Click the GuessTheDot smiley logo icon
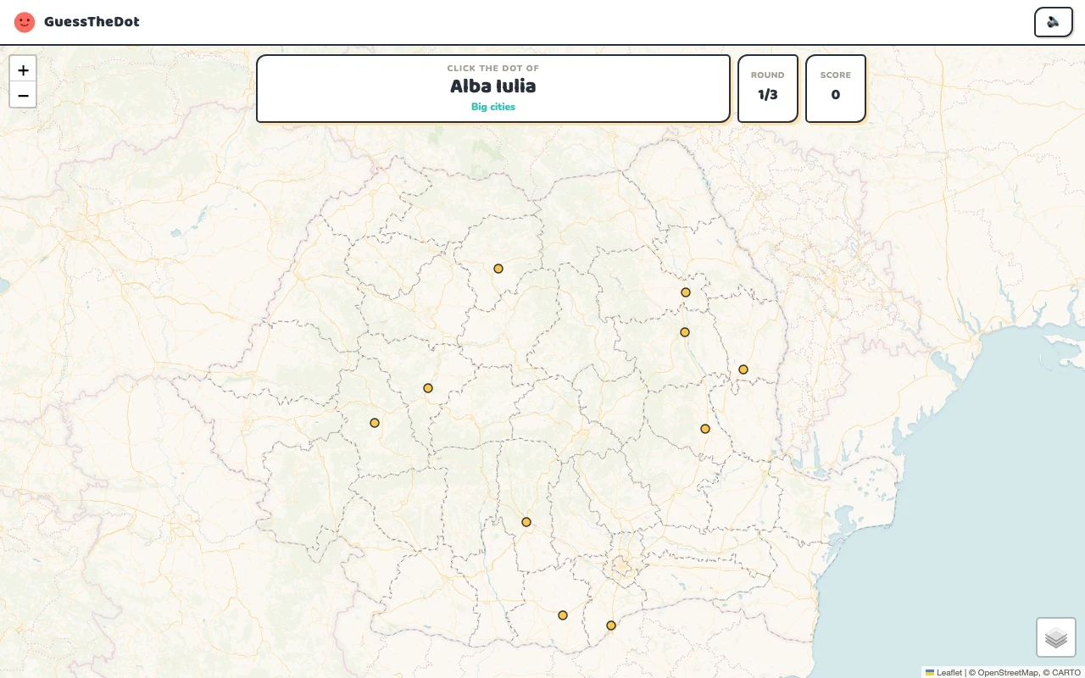Image resolution: width=1085 pixels, height=678 pixels. pos(25,22)
